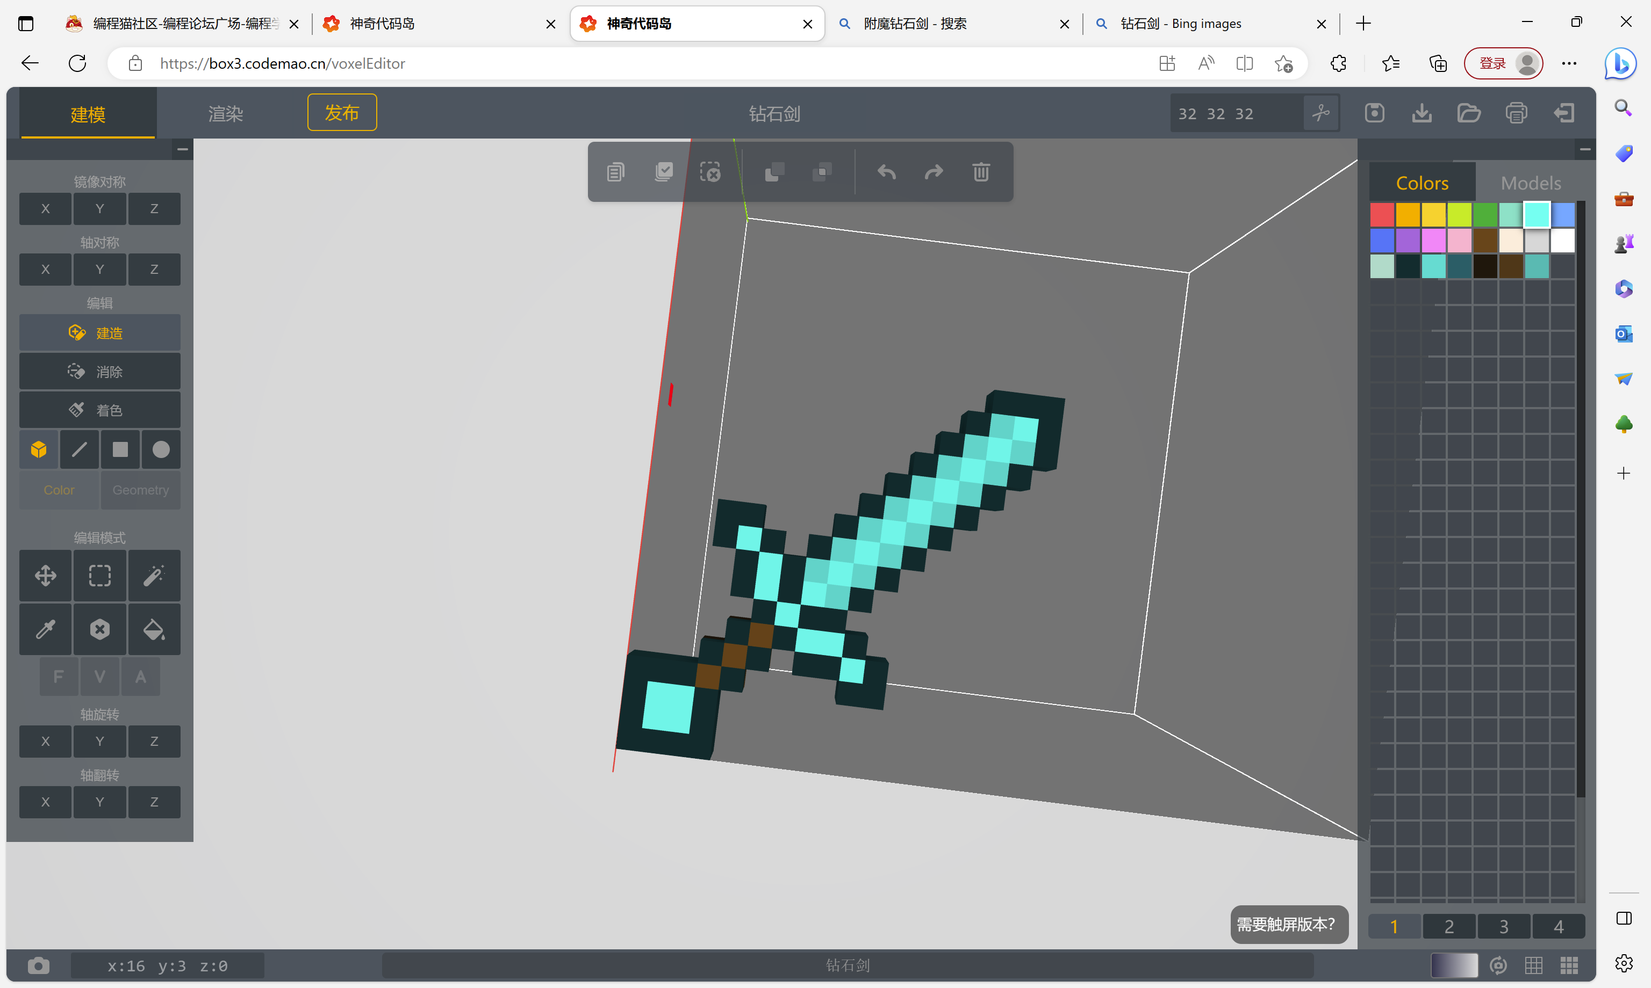
Task: Choose the circle brush shape
Action: (x=161, y=450)
